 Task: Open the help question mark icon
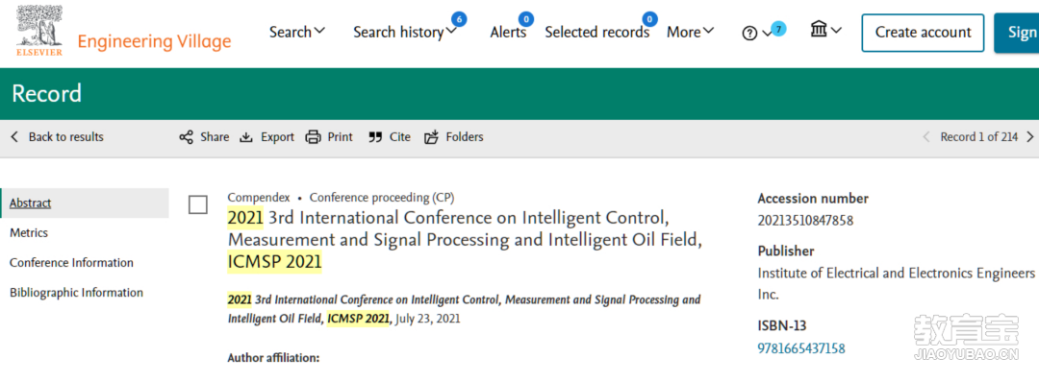(x=749, y=33)
